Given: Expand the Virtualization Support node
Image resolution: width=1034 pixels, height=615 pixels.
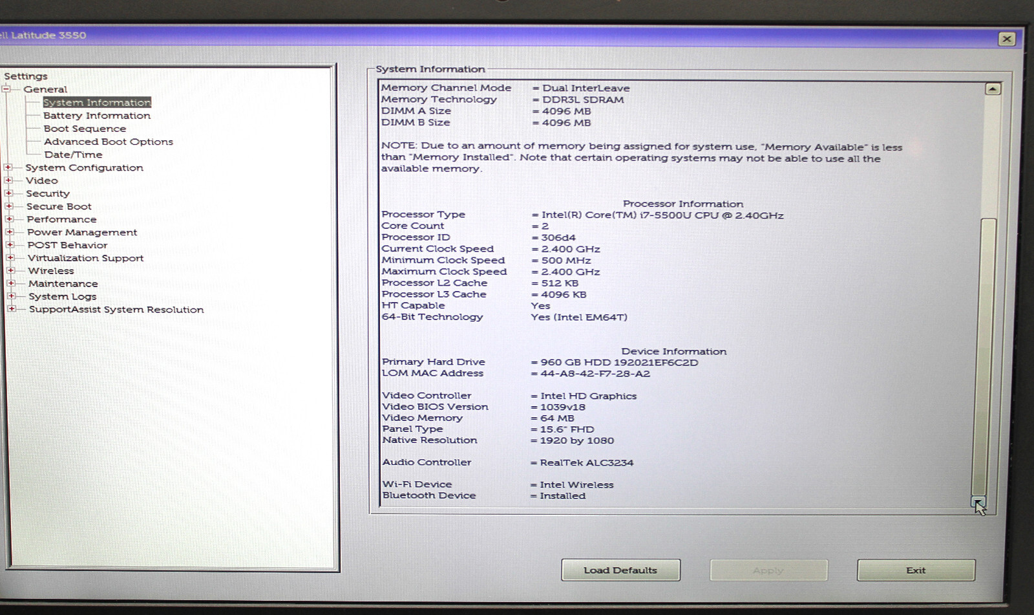Looking at the screenshot, I should pyautogui.click(x=10, y=257).
